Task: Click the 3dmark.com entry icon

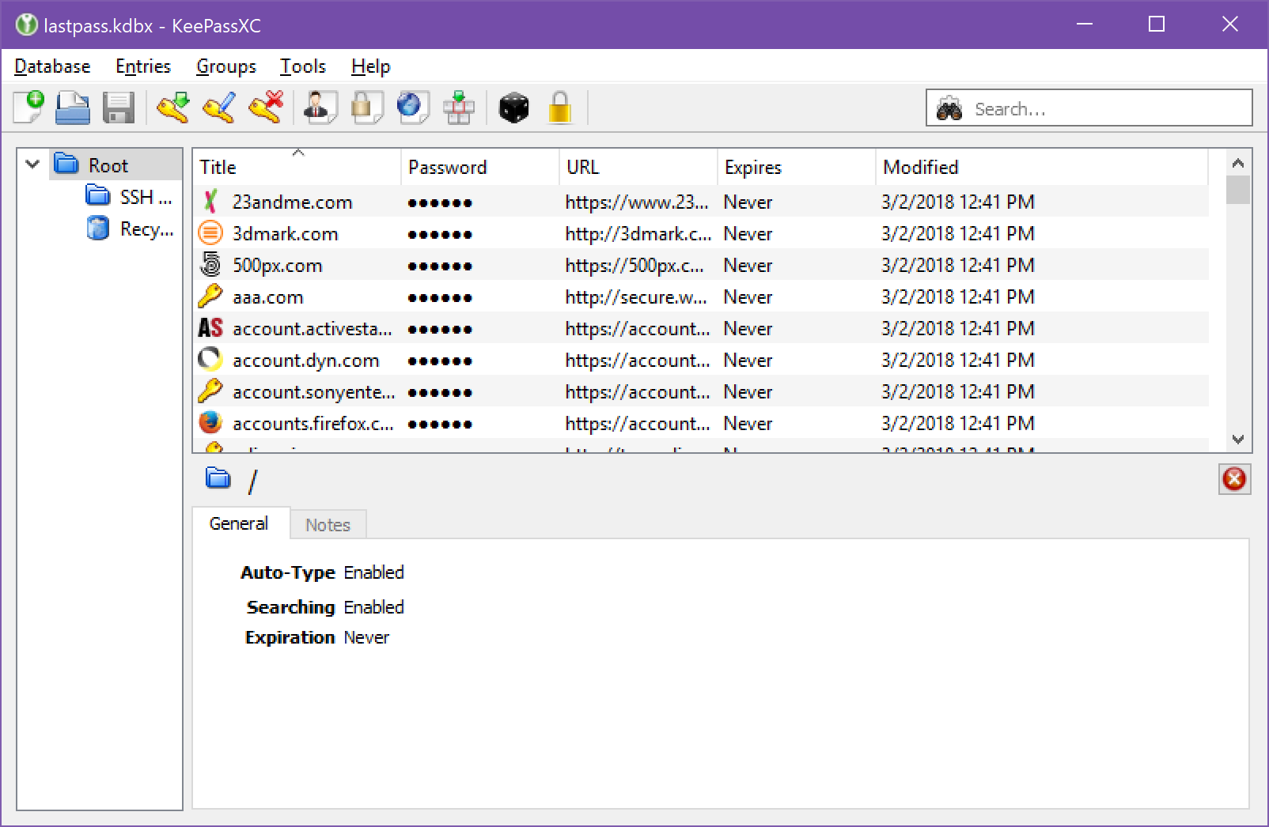Action: (210, 233)
